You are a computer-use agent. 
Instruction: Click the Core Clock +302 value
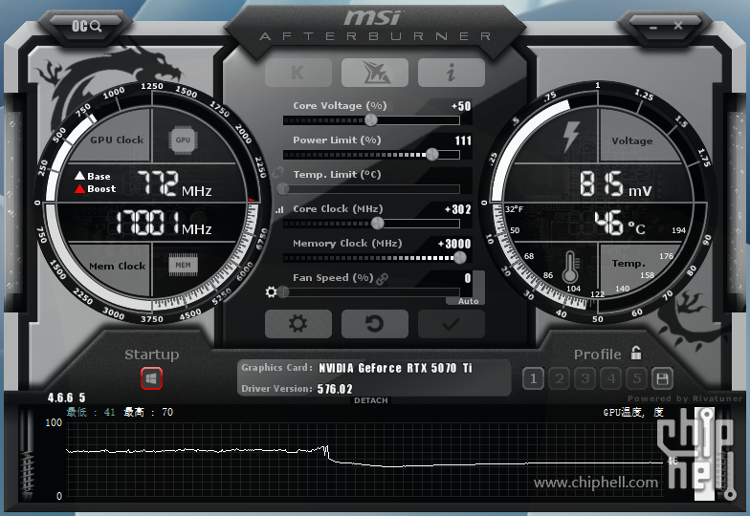click(x=457, y=209)
